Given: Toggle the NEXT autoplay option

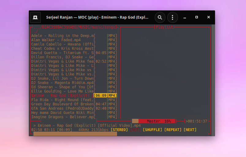Looking at the screenshot, I should coord(190,130).
